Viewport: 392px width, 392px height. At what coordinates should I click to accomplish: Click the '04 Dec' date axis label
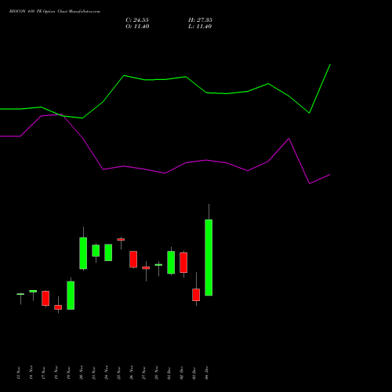coord(207,372)
